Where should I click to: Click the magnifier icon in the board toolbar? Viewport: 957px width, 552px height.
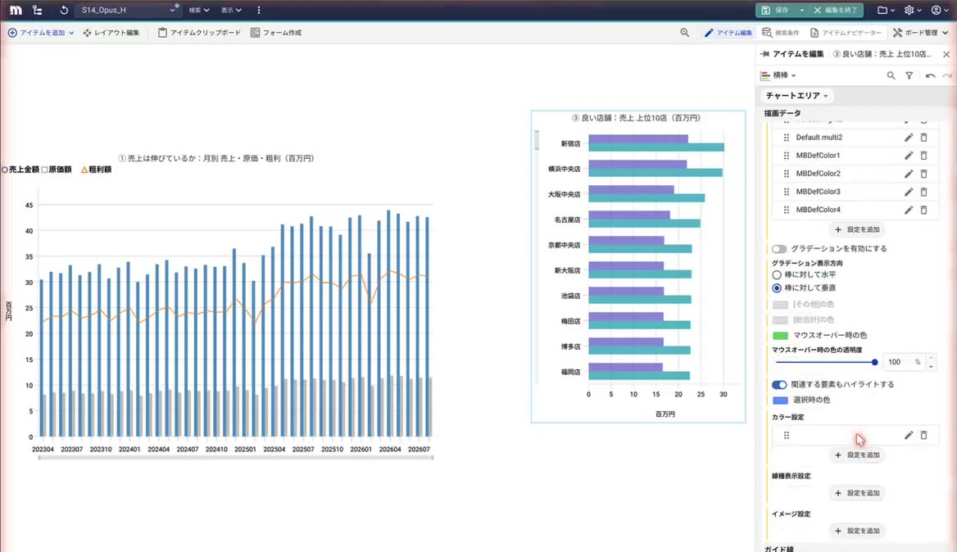(x=684, y=33)
